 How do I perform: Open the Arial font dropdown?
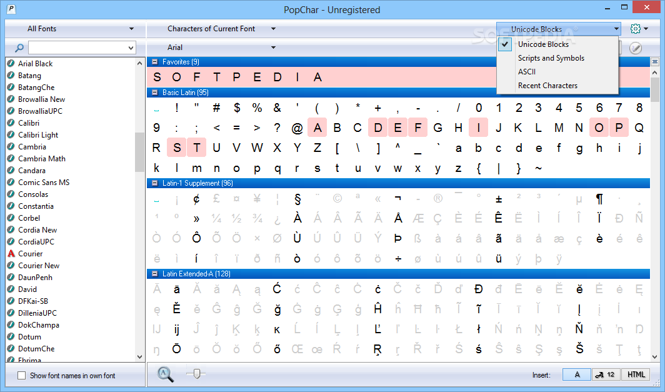tap(221, 48)
